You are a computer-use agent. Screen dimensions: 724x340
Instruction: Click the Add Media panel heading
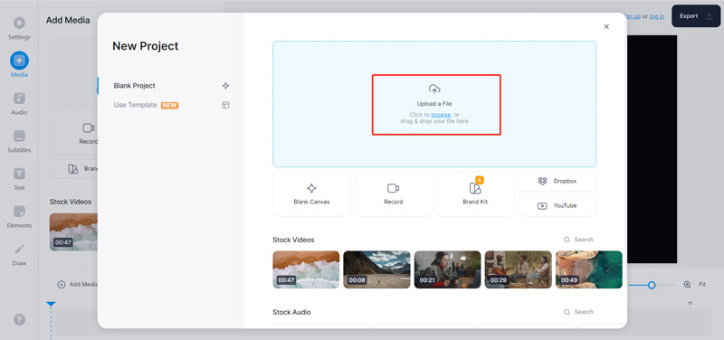68,20
